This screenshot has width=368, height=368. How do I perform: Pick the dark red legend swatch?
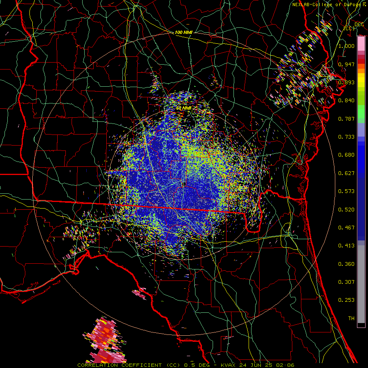pos(361,61)
